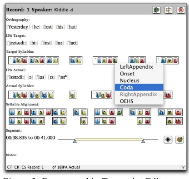Click blue 'd' phone in Target Syllables
This screenshot has height=179, width=189.
pyautogui.click(x=49, y=60)
